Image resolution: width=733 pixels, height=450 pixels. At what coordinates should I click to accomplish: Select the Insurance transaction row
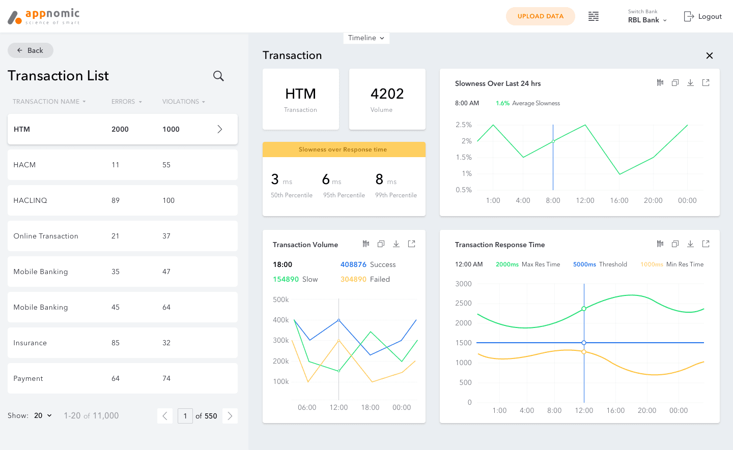coord(123,343)
